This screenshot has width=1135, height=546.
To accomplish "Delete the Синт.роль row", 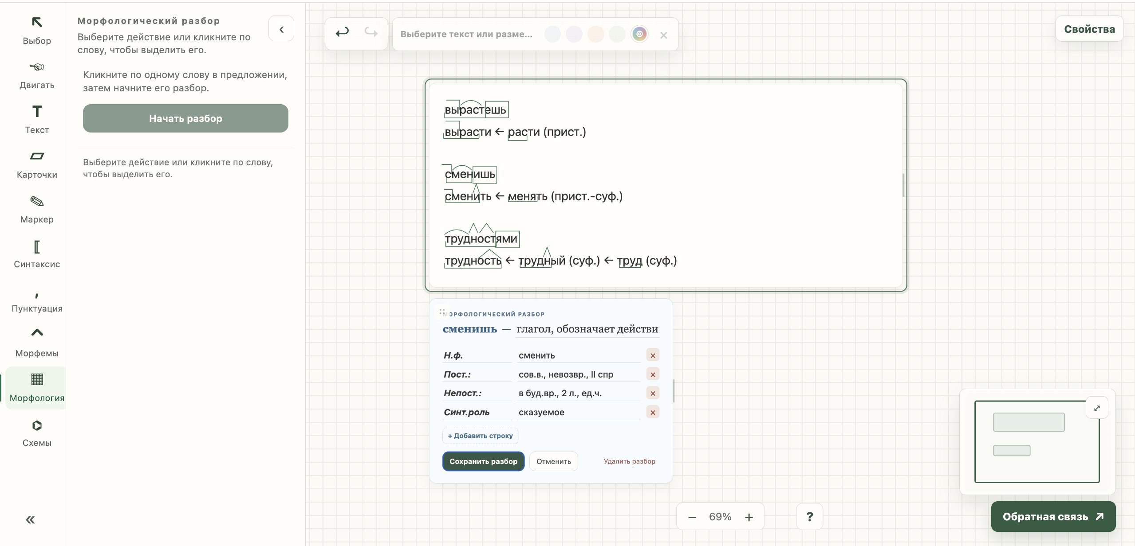I will pos(653,412).
